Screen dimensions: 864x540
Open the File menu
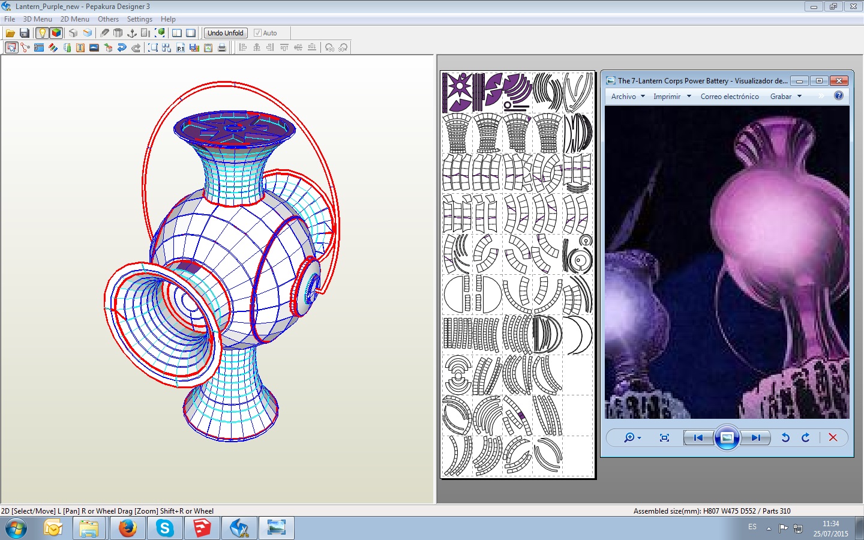point(10,19)
